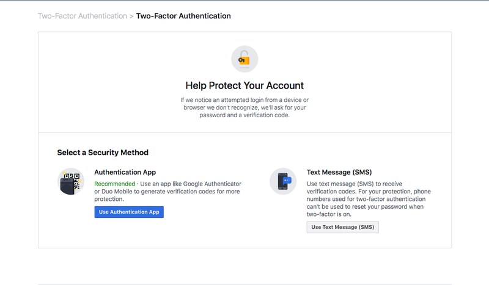Go back via gray Two-Factor Authentication breadcrumb
This screenshot has width=489, height=285.
pyautogui.click(x=83, y=16)
